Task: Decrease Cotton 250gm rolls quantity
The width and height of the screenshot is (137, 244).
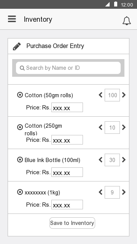Action: point(100,127)
